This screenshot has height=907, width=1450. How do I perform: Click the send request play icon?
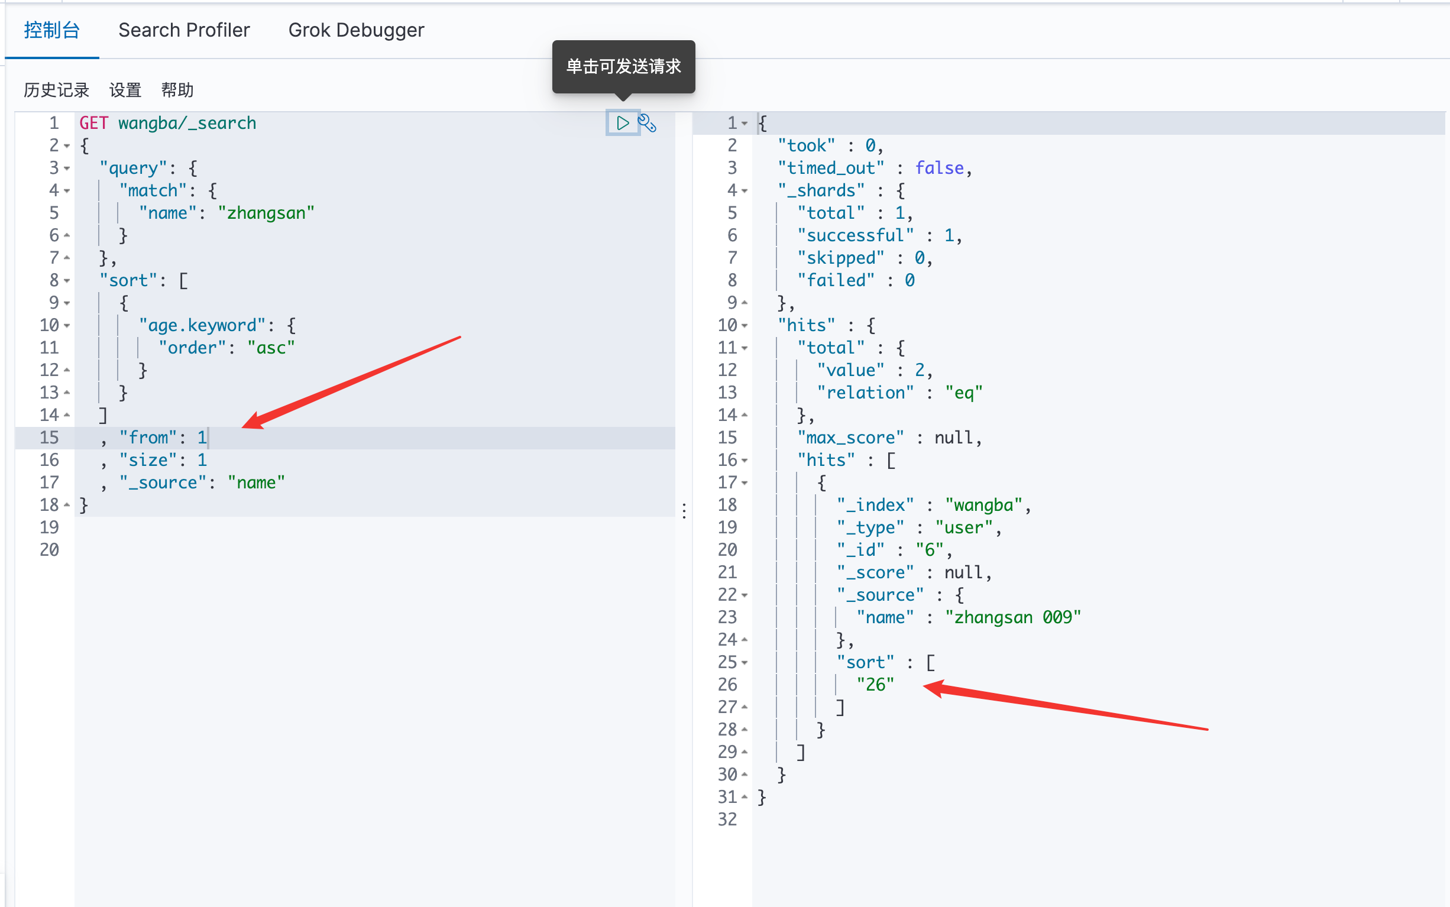[x=622, y=123]
